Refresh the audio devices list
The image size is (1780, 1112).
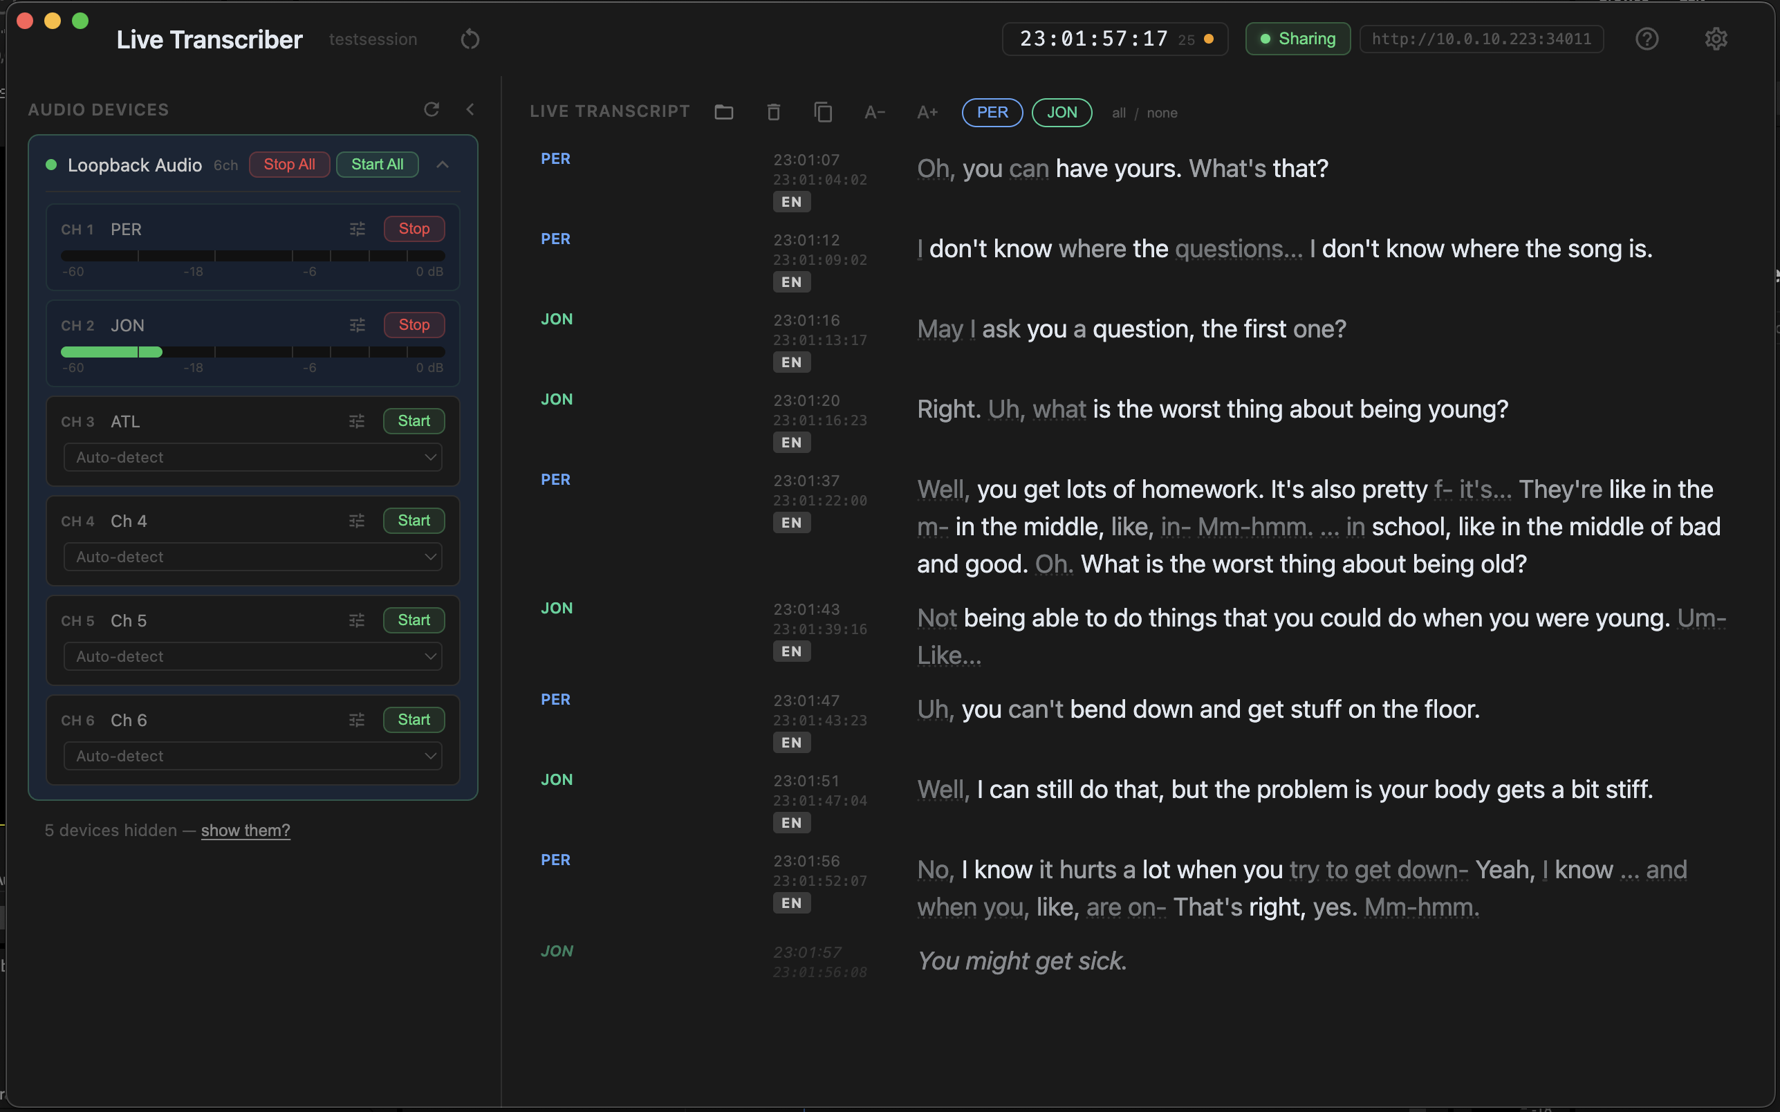[x=432, y=109]
